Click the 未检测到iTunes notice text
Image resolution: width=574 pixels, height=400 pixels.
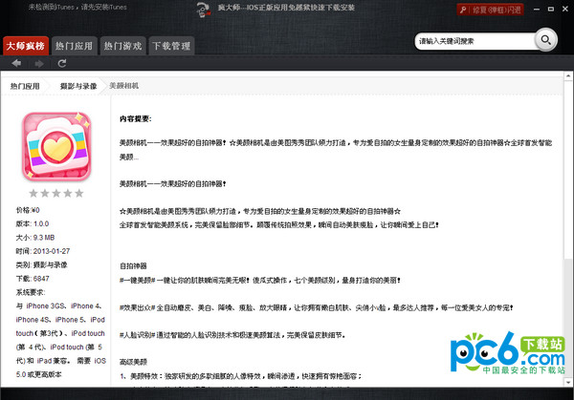(x=77, y=7)
